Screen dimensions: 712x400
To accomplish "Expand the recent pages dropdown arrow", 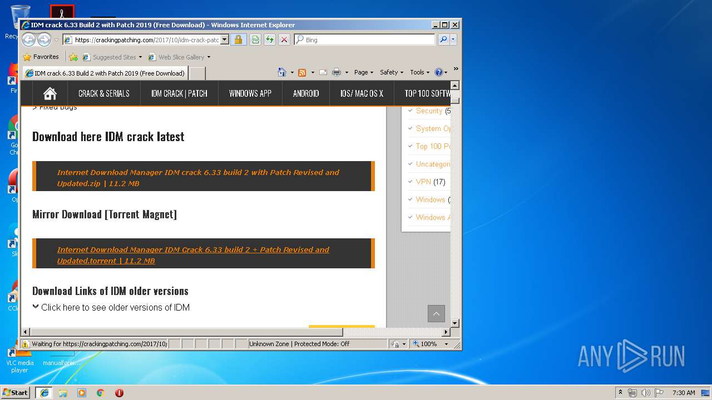I will (x=56, y=40).
